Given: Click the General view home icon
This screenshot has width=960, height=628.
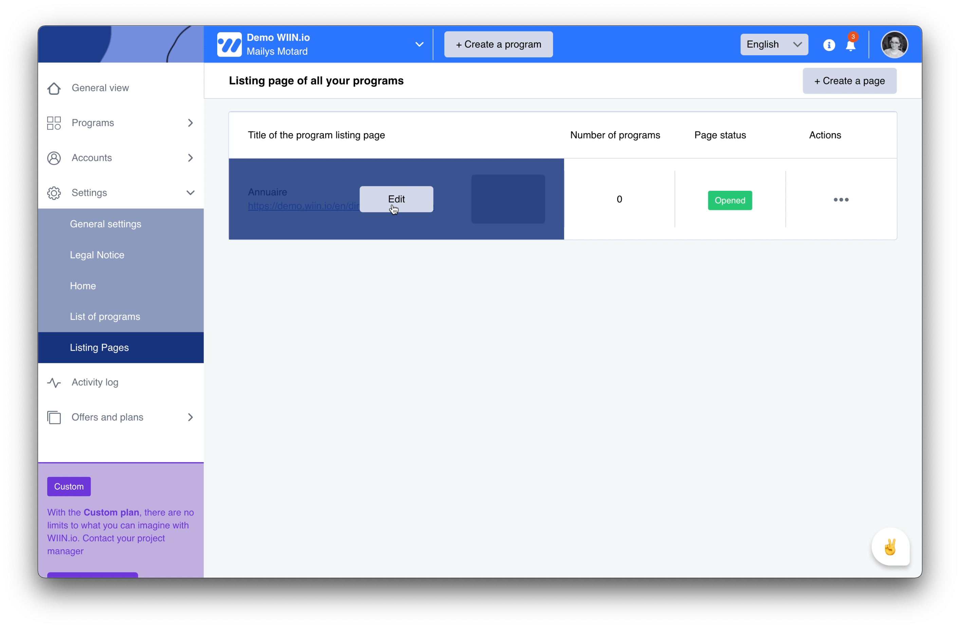Looking at the screenshot, I should coord(54,88).
